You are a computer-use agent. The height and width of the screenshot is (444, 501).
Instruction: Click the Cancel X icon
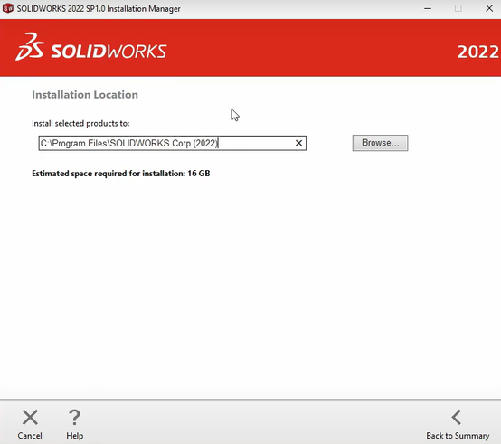tap(30, 417)
